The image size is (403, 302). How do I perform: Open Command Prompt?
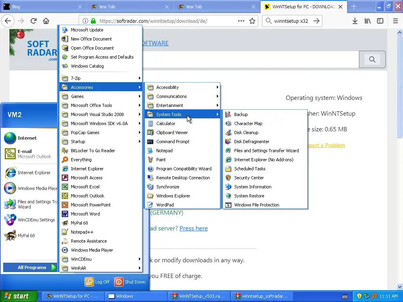[x=183, y=142]
